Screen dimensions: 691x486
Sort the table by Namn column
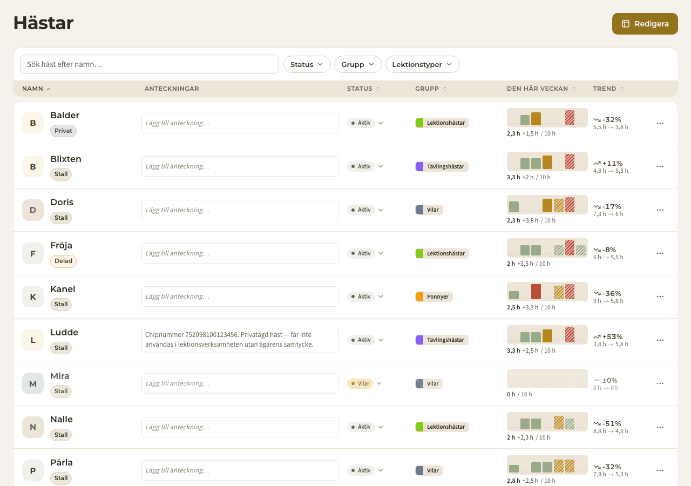coord(37,89)
